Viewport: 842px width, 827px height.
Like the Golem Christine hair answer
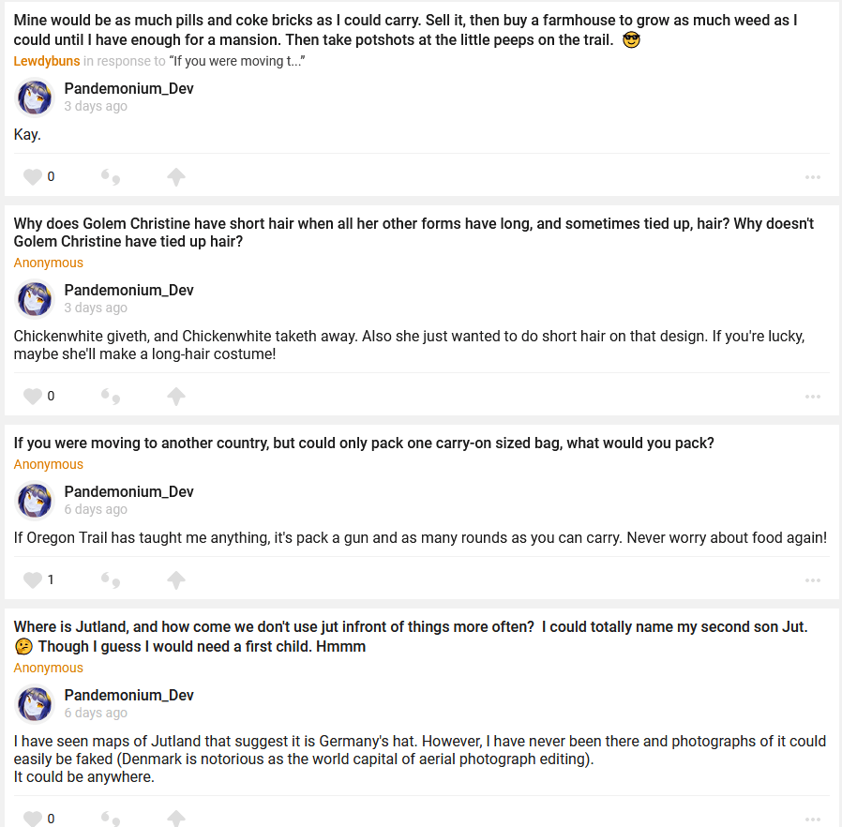click(33, 397)
